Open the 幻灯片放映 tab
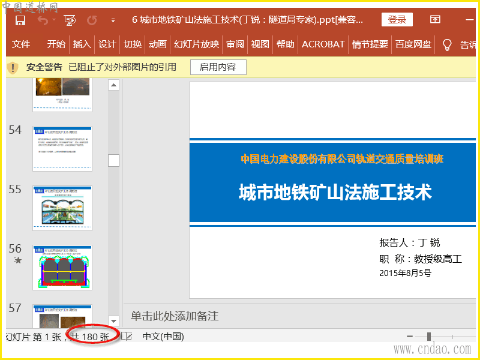The image size is (480, 360). [197, 44]
